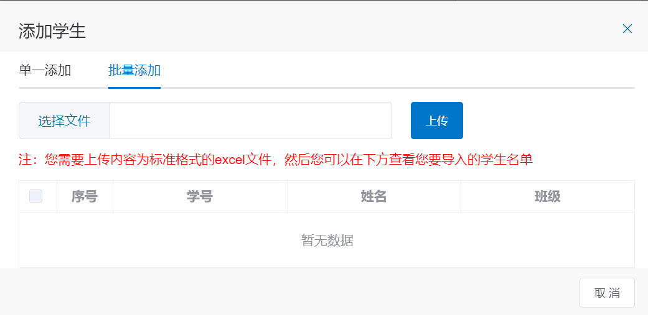The image size is (648, 315).
Task: Click the blue underline beneath the 批量添加 tab
Action: click(x=134, y=88)
